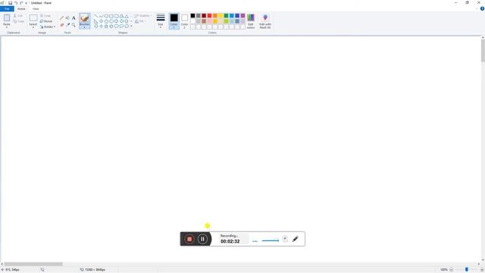Pick the orange palette swatch
The width and height of the screenshot is (485, 273).
(215, 15)
